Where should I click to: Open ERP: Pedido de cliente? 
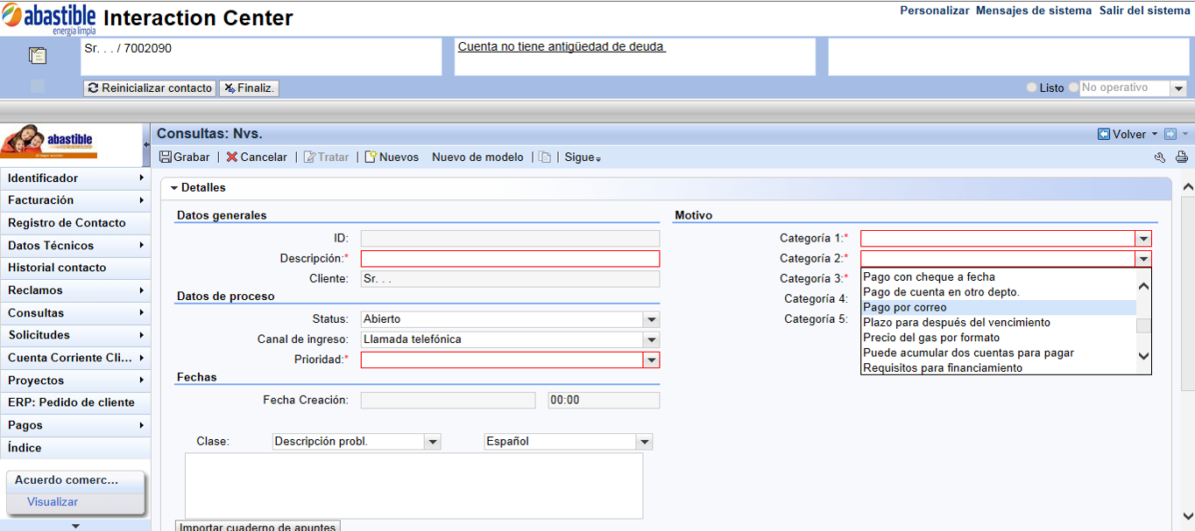coord(75,402)
